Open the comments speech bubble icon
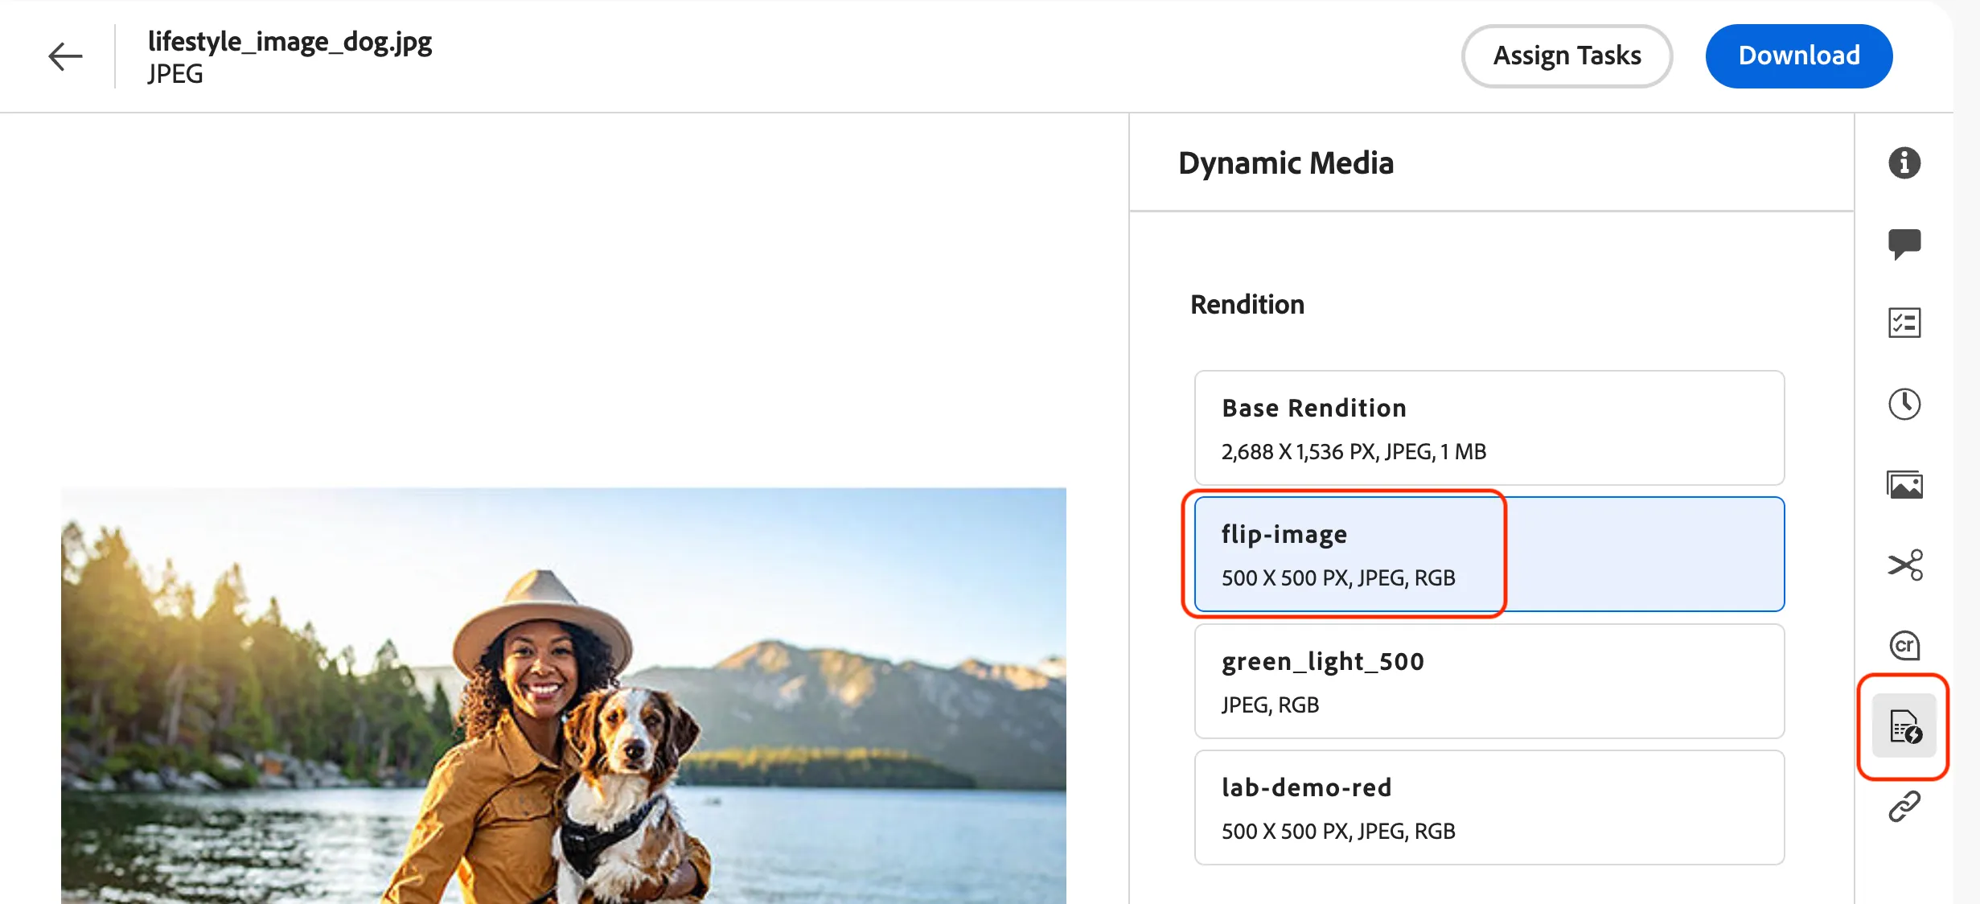The width and height of the screenshot is (1980, 904). [1904, 244]
